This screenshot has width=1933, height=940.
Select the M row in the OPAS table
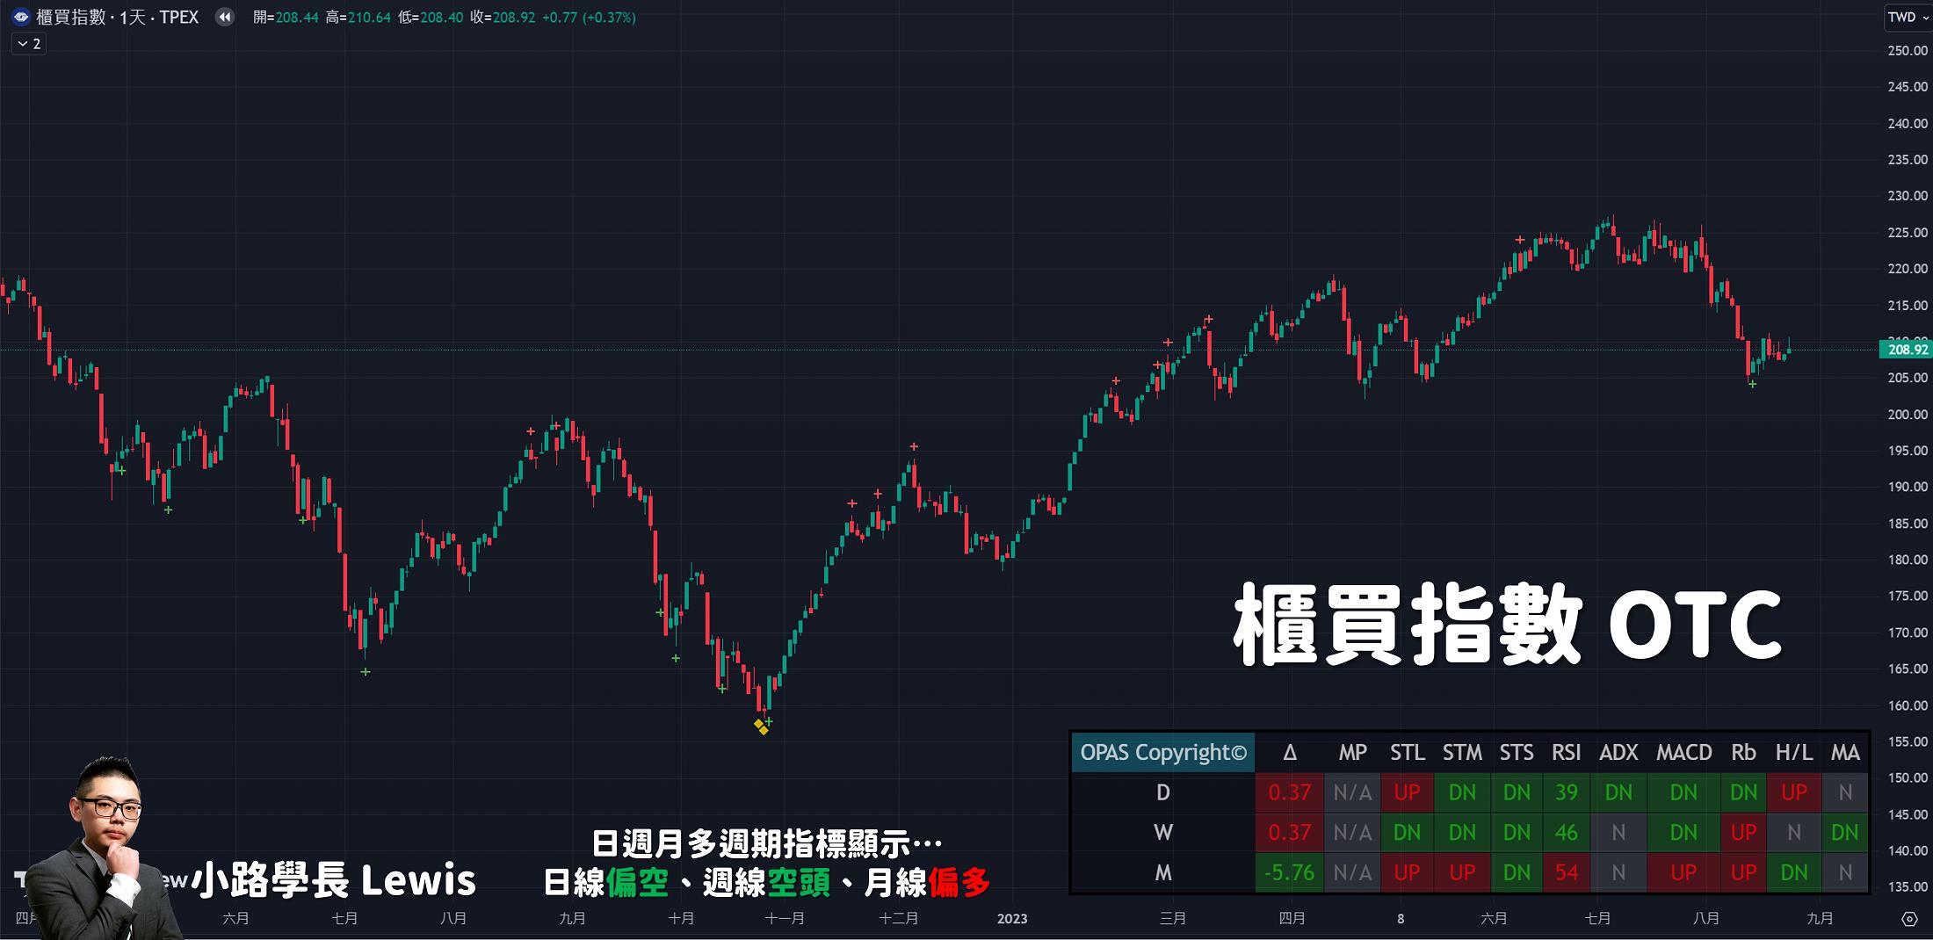1162,872
